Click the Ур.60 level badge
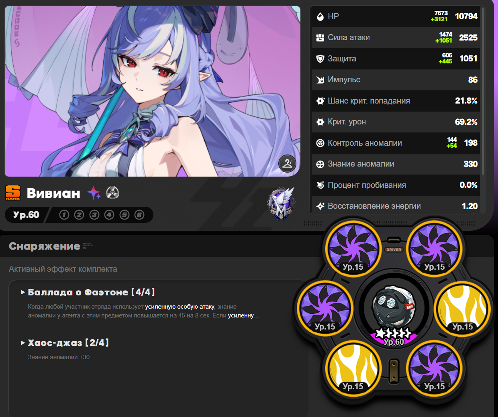Viewport: 498px width, 417px height. (x=26, y=215)
